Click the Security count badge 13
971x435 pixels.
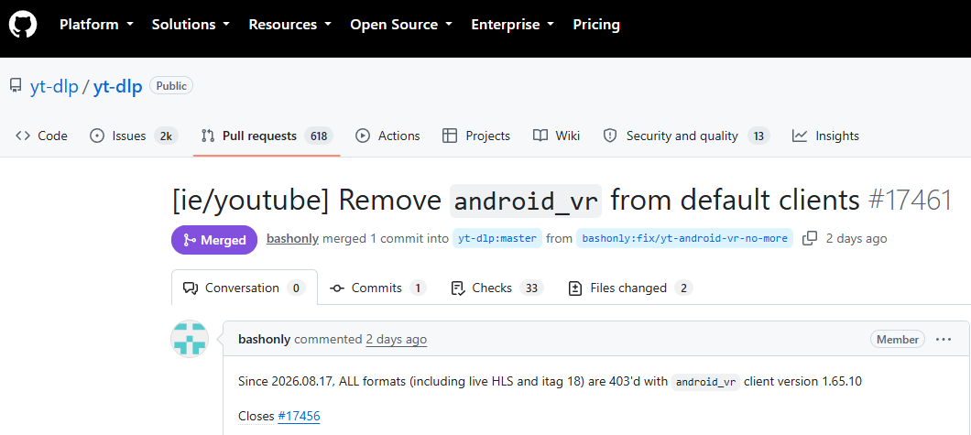[758, 136]
